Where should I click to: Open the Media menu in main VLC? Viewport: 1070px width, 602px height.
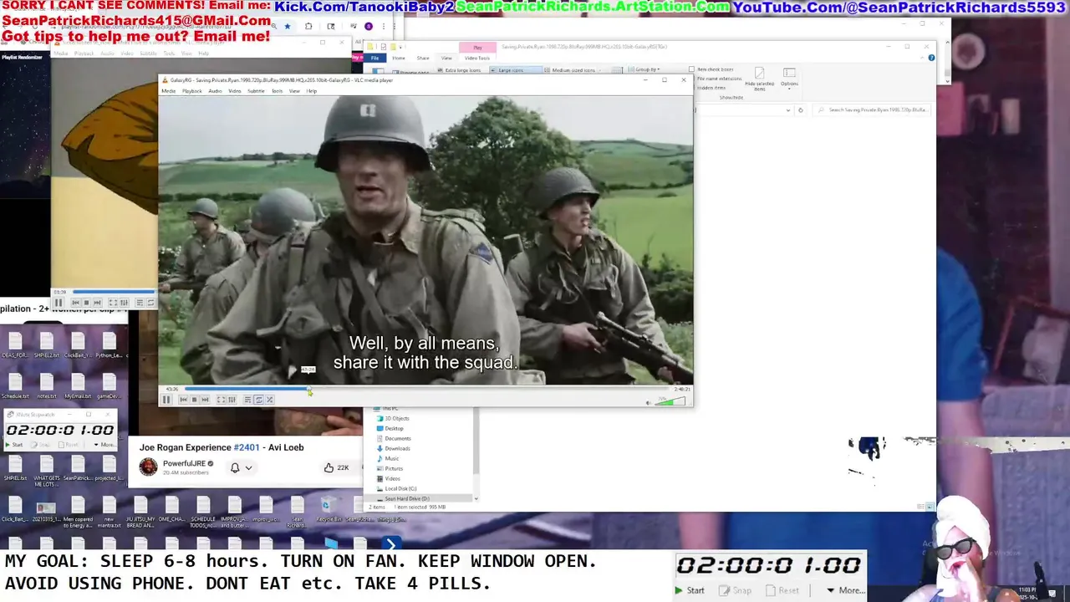coord(168,90)
